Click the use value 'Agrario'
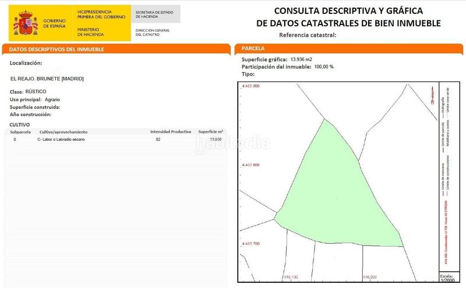This screenshot has width=466, height=288. coord(52,99)
